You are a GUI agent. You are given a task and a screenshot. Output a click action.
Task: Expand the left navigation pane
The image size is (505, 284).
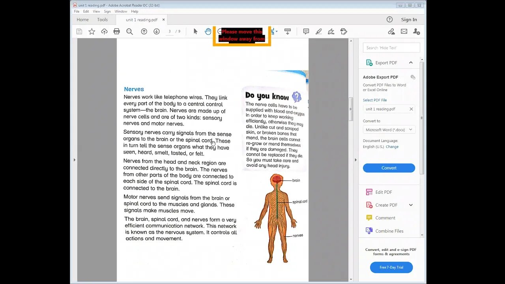click(74, 160)
